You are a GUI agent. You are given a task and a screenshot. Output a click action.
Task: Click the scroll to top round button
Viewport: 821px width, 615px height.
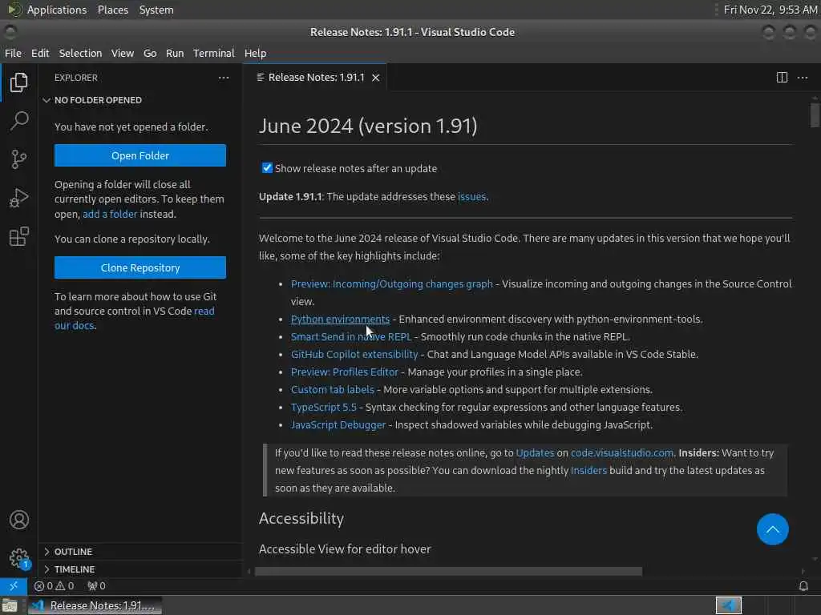772,529
